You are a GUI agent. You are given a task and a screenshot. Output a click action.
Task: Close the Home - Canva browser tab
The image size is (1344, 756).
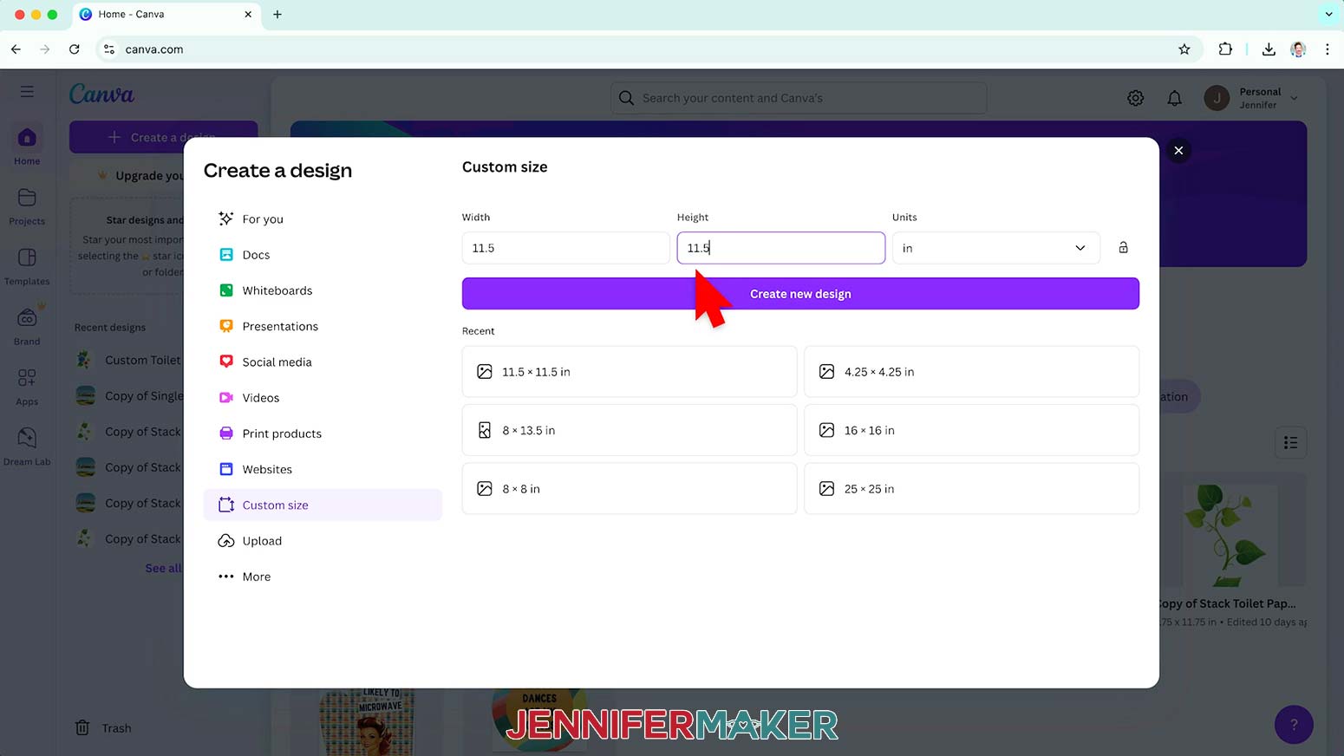tap(248, 14)
